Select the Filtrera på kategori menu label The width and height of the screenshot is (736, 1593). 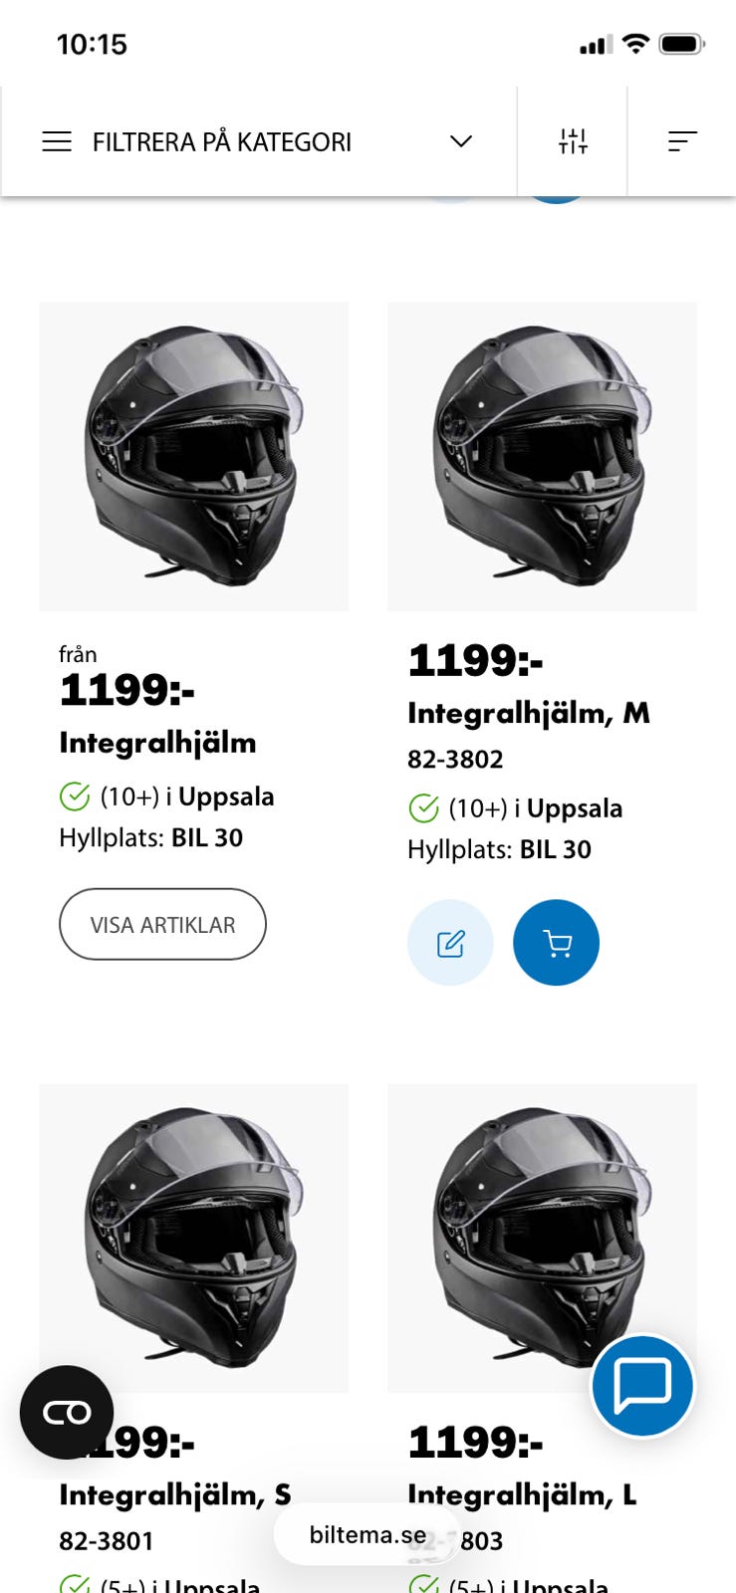[222, 142]
